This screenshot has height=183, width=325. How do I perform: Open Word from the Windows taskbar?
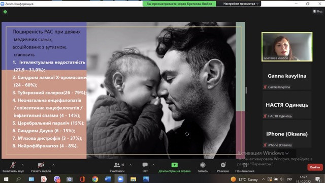pos(108,179)
